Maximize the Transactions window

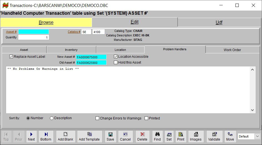[237, 5]
